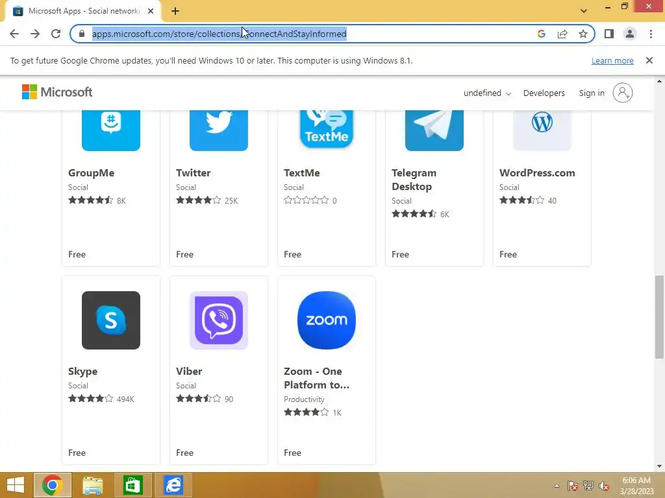
Task: Go forward in browser history
Action: point(35,34)
